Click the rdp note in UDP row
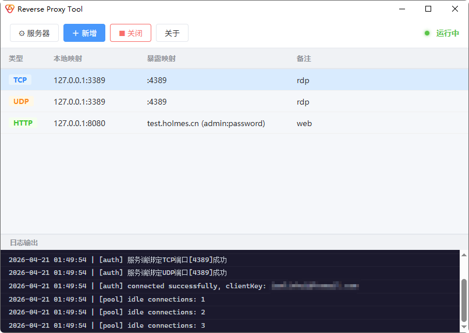 tap(303, 102)
